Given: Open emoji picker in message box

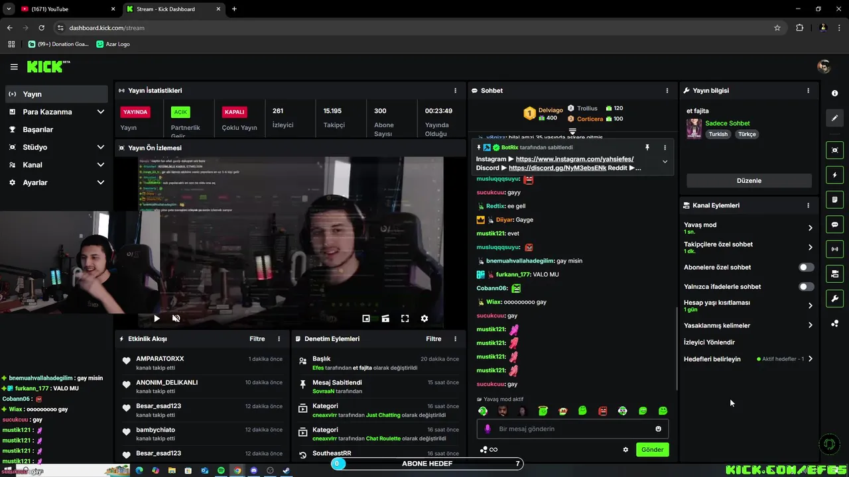Looking at the screenshot, I should pyautogui.click(x=659, y=429).
